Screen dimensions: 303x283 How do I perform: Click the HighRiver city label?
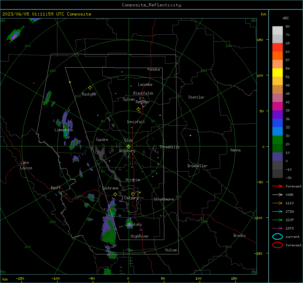point(140,236)
